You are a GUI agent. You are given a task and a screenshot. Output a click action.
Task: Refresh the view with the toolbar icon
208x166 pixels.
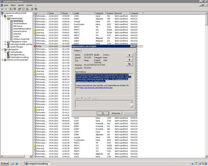[x=23, y=9]
